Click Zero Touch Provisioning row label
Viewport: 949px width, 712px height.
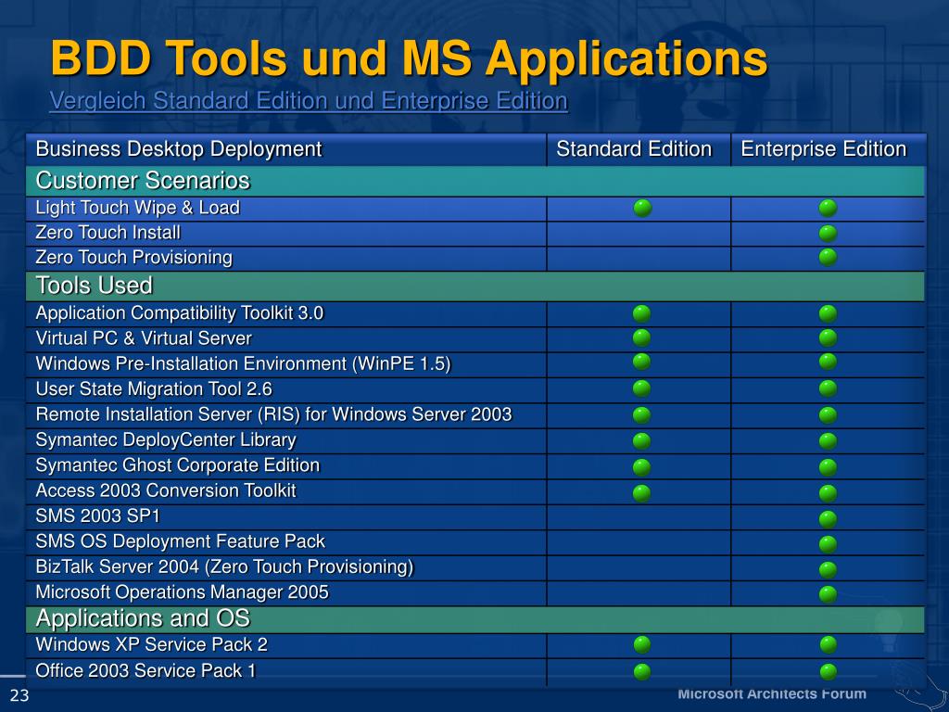(x=134, y=258)
